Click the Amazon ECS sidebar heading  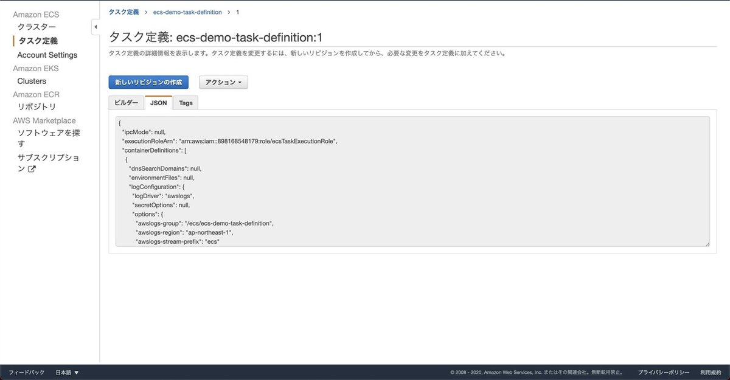coord(36,14)
